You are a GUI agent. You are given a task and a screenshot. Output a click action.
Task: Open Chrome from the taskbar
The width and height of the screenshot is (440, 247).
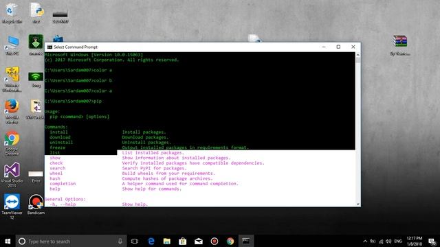pyautogui.click(x=230, y=241)
